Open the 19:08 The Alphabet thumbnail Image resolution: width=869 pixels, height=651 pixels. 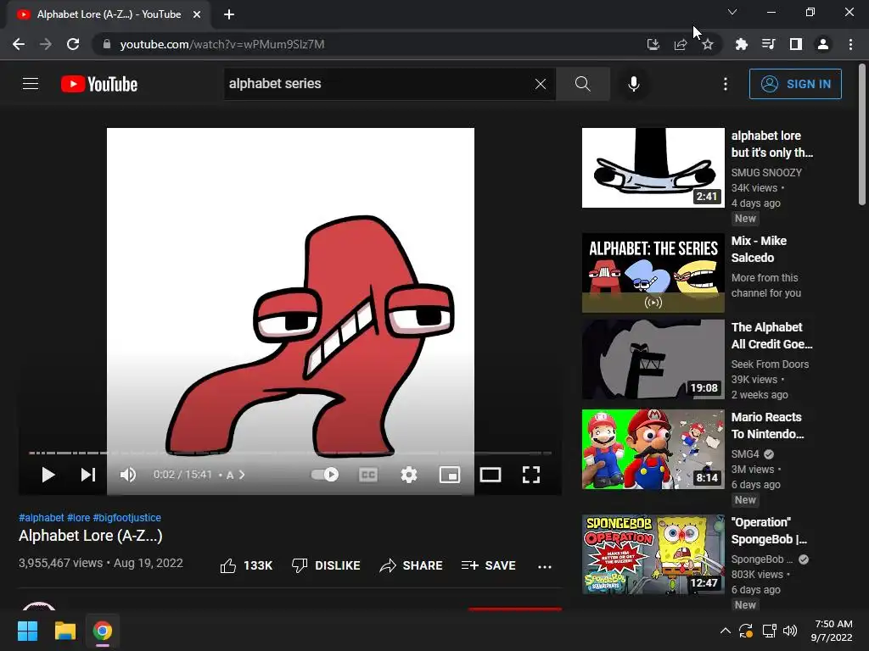[x=653, y=359]
